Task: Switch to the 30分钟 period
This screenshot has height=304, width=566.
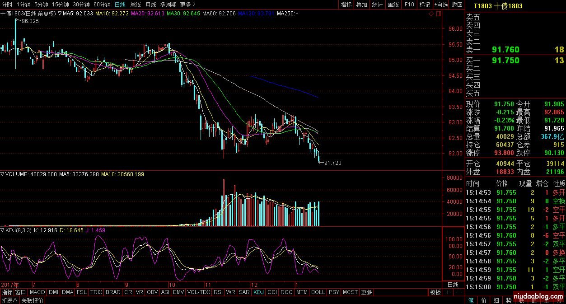Action: (x=81, y=5)
